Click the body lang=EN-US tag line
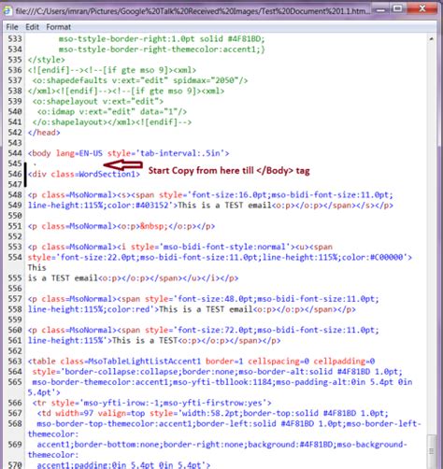 128,153
